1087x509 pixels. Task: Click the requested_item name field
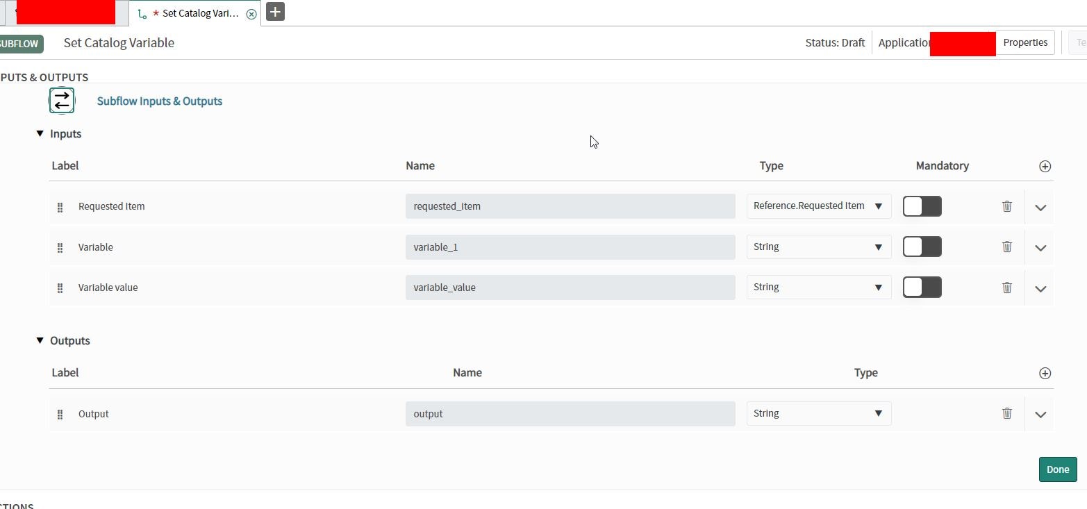(x=570, y=206)
